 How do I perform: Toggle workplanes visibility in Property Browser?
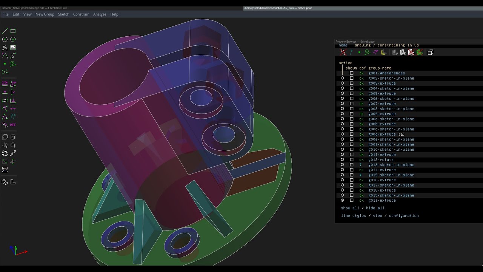coord(343,53)
